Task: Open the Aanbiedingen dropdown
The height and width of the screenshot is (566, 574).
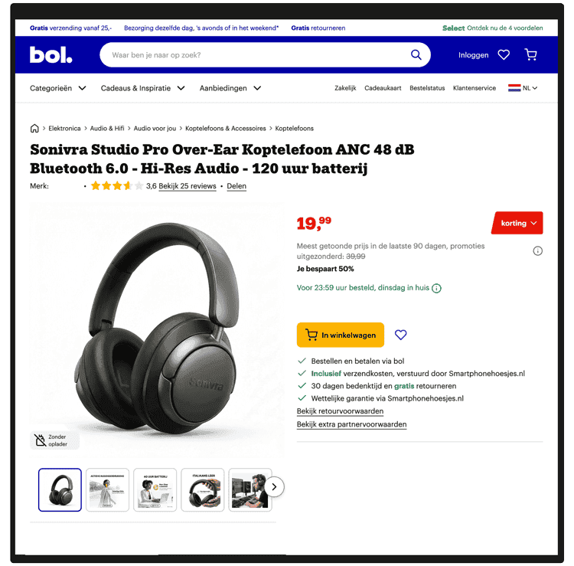Action: [230, 88]
